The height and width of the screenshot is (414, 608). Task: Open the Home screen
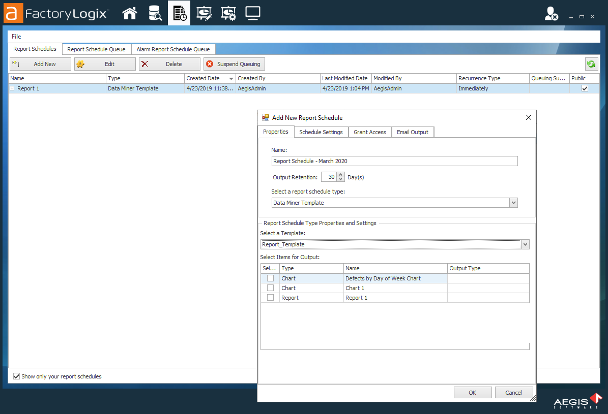pyautogui.click(x=130, y=13)
